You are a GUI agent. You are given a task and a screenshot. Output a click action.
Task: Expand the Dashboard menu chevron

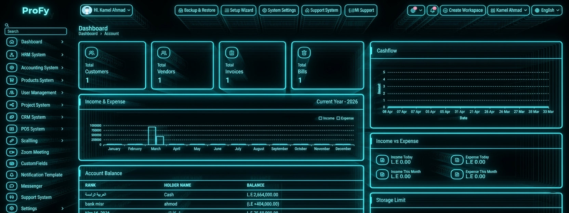(x=62, y=42)
